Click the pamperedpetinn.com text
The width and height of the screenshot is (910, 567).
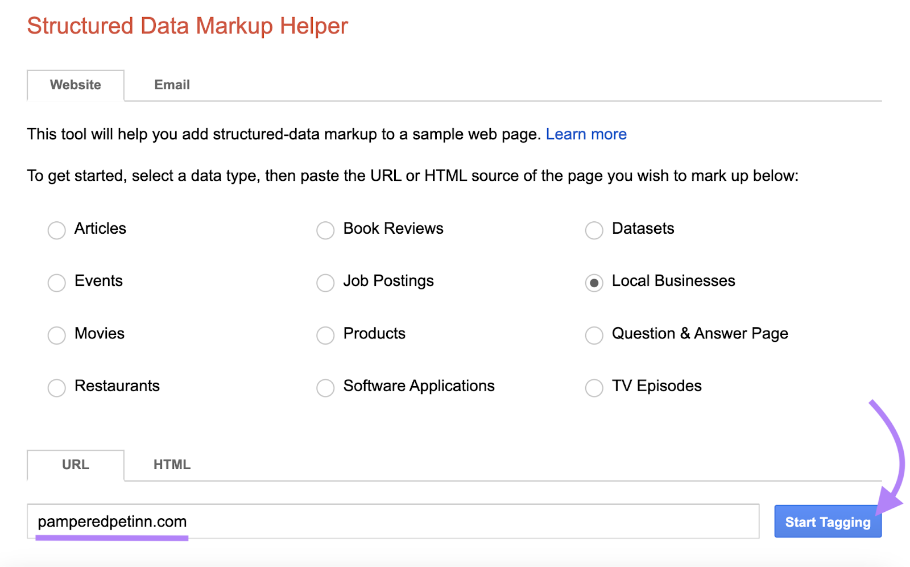click(x=111, y=522)
